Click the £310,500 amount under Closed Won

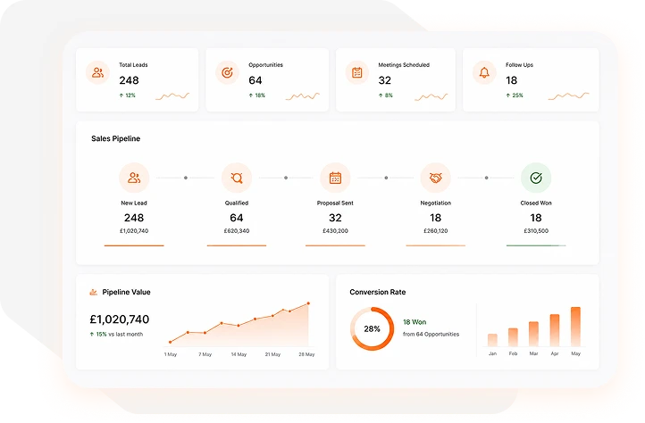536,231
